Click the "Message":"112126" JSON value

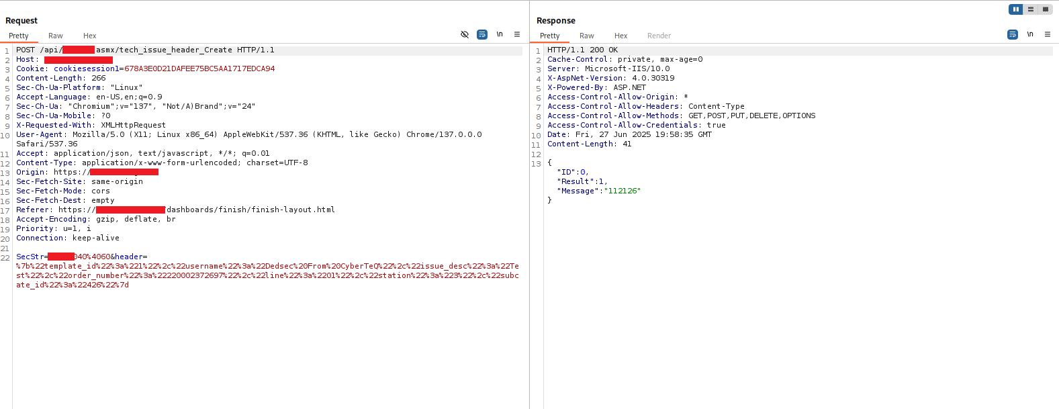click(623, 191)
